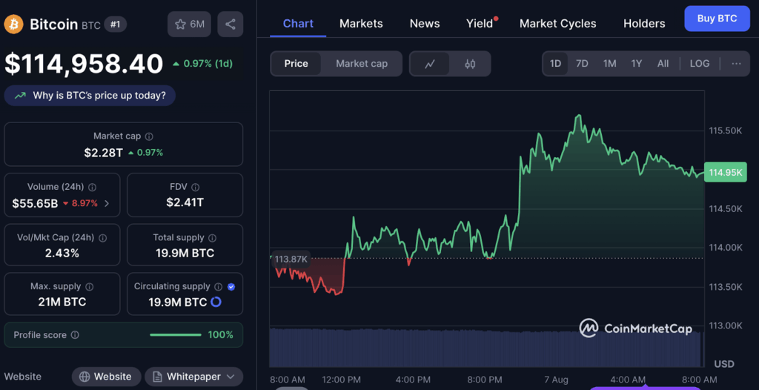Click the share icon button
759x390 pixels.
231,24
